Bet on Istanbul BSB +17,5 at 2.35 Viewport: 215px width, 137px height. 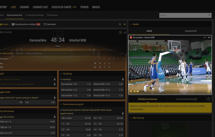point(108,96)
